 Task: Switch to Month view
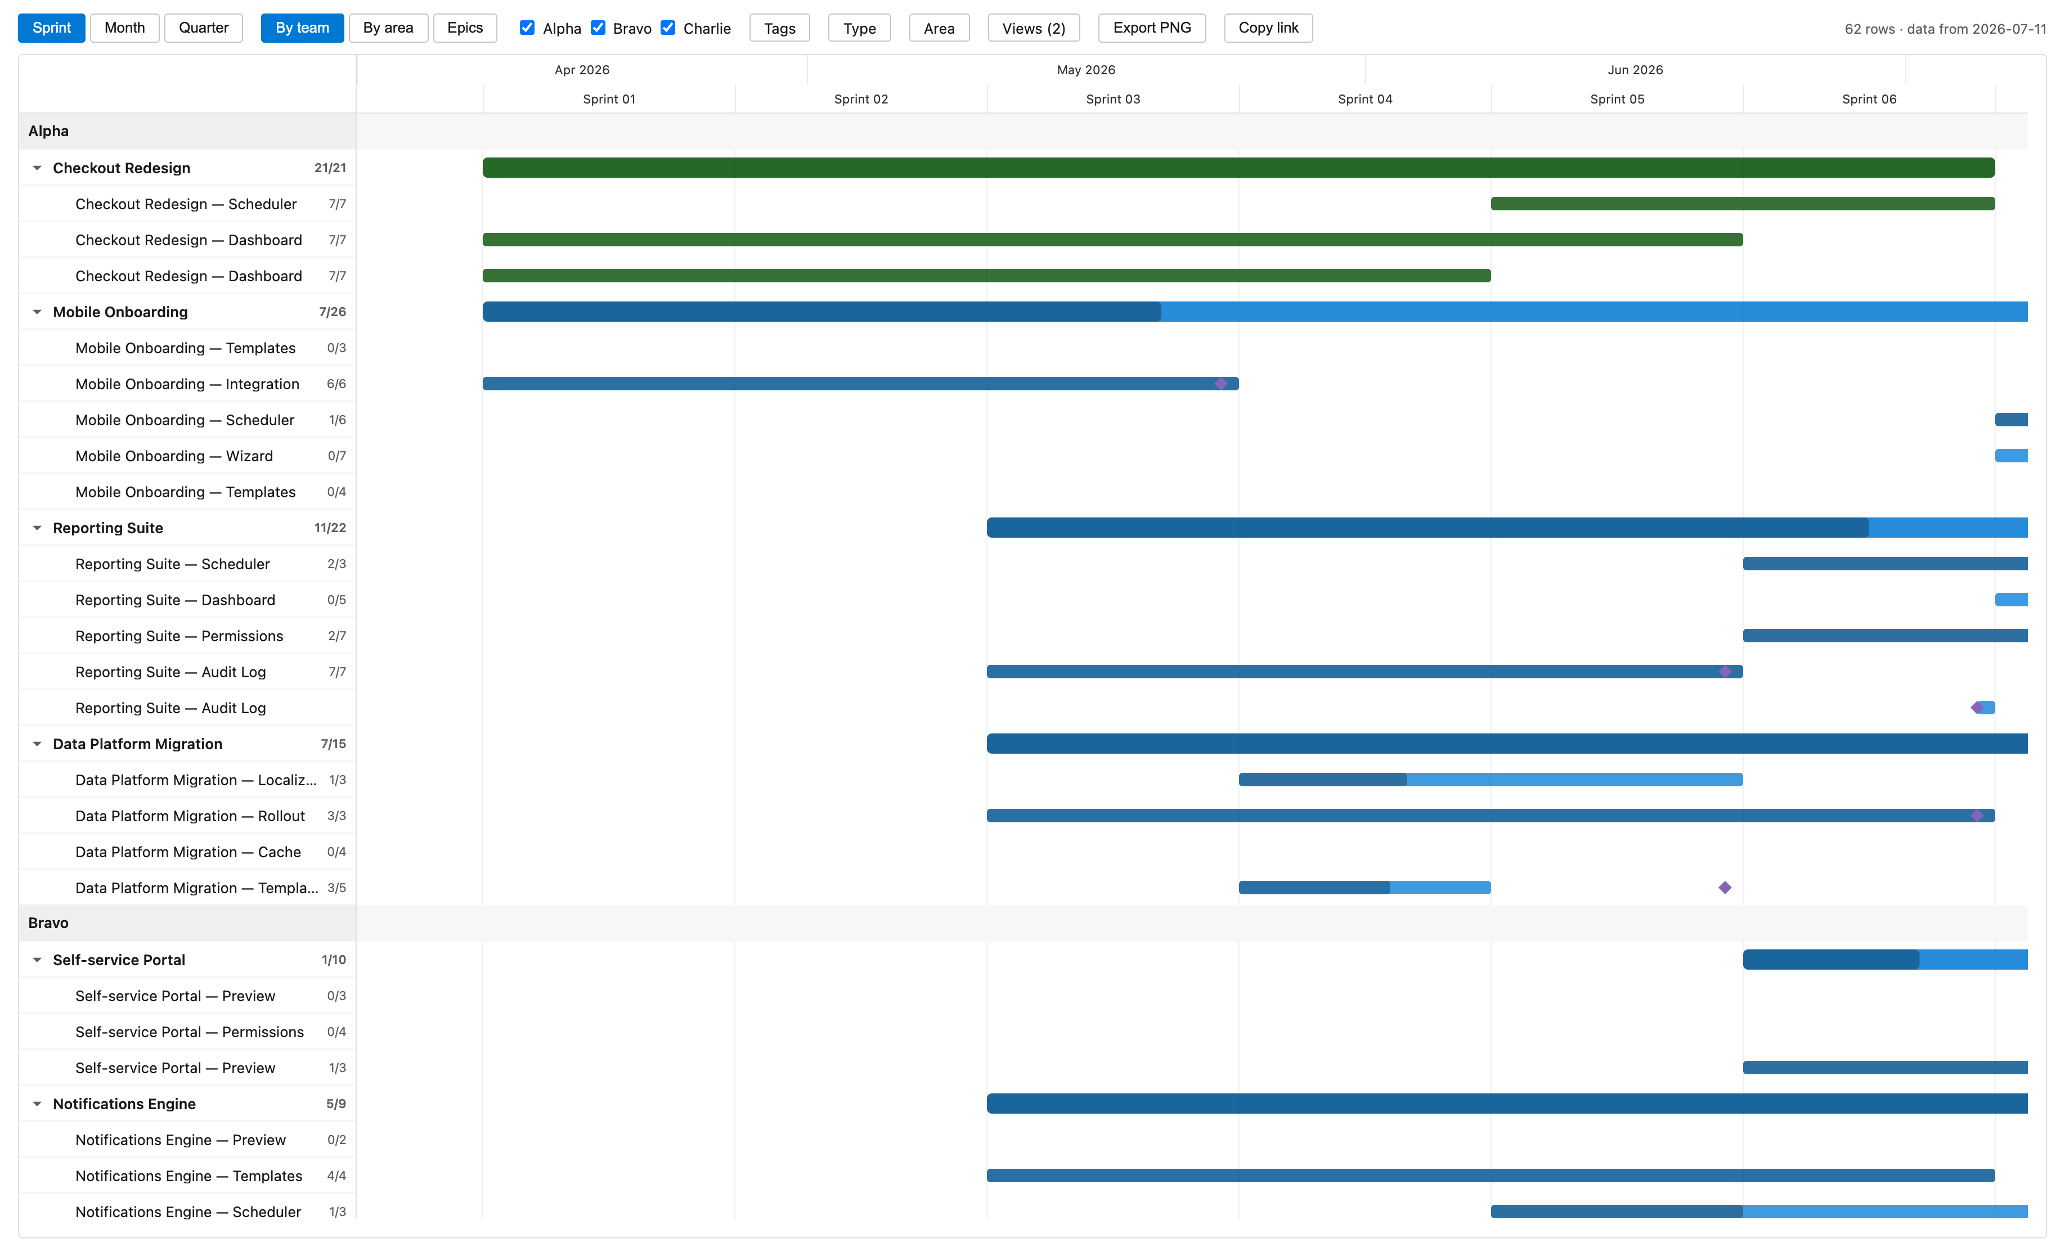point(124,28)
